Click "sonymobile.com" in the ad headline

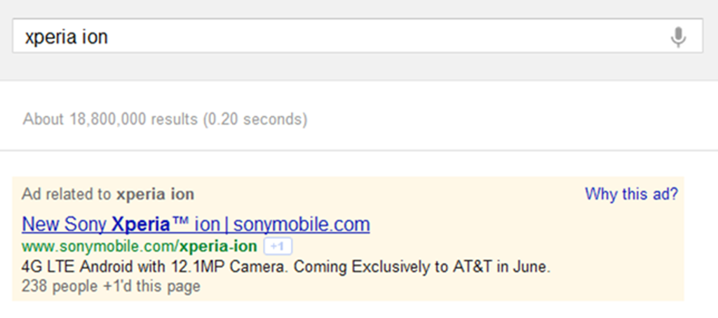click(x=302, y=224)
